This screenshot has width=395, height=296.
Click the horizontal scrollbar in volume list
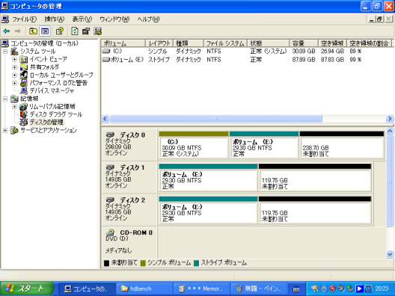click(216, 119)
